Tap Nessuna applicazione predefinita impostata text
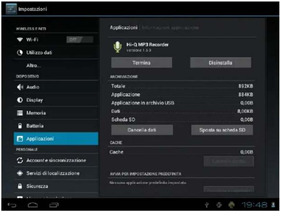Screen dimensions: 281x211 tap(148, 183)
